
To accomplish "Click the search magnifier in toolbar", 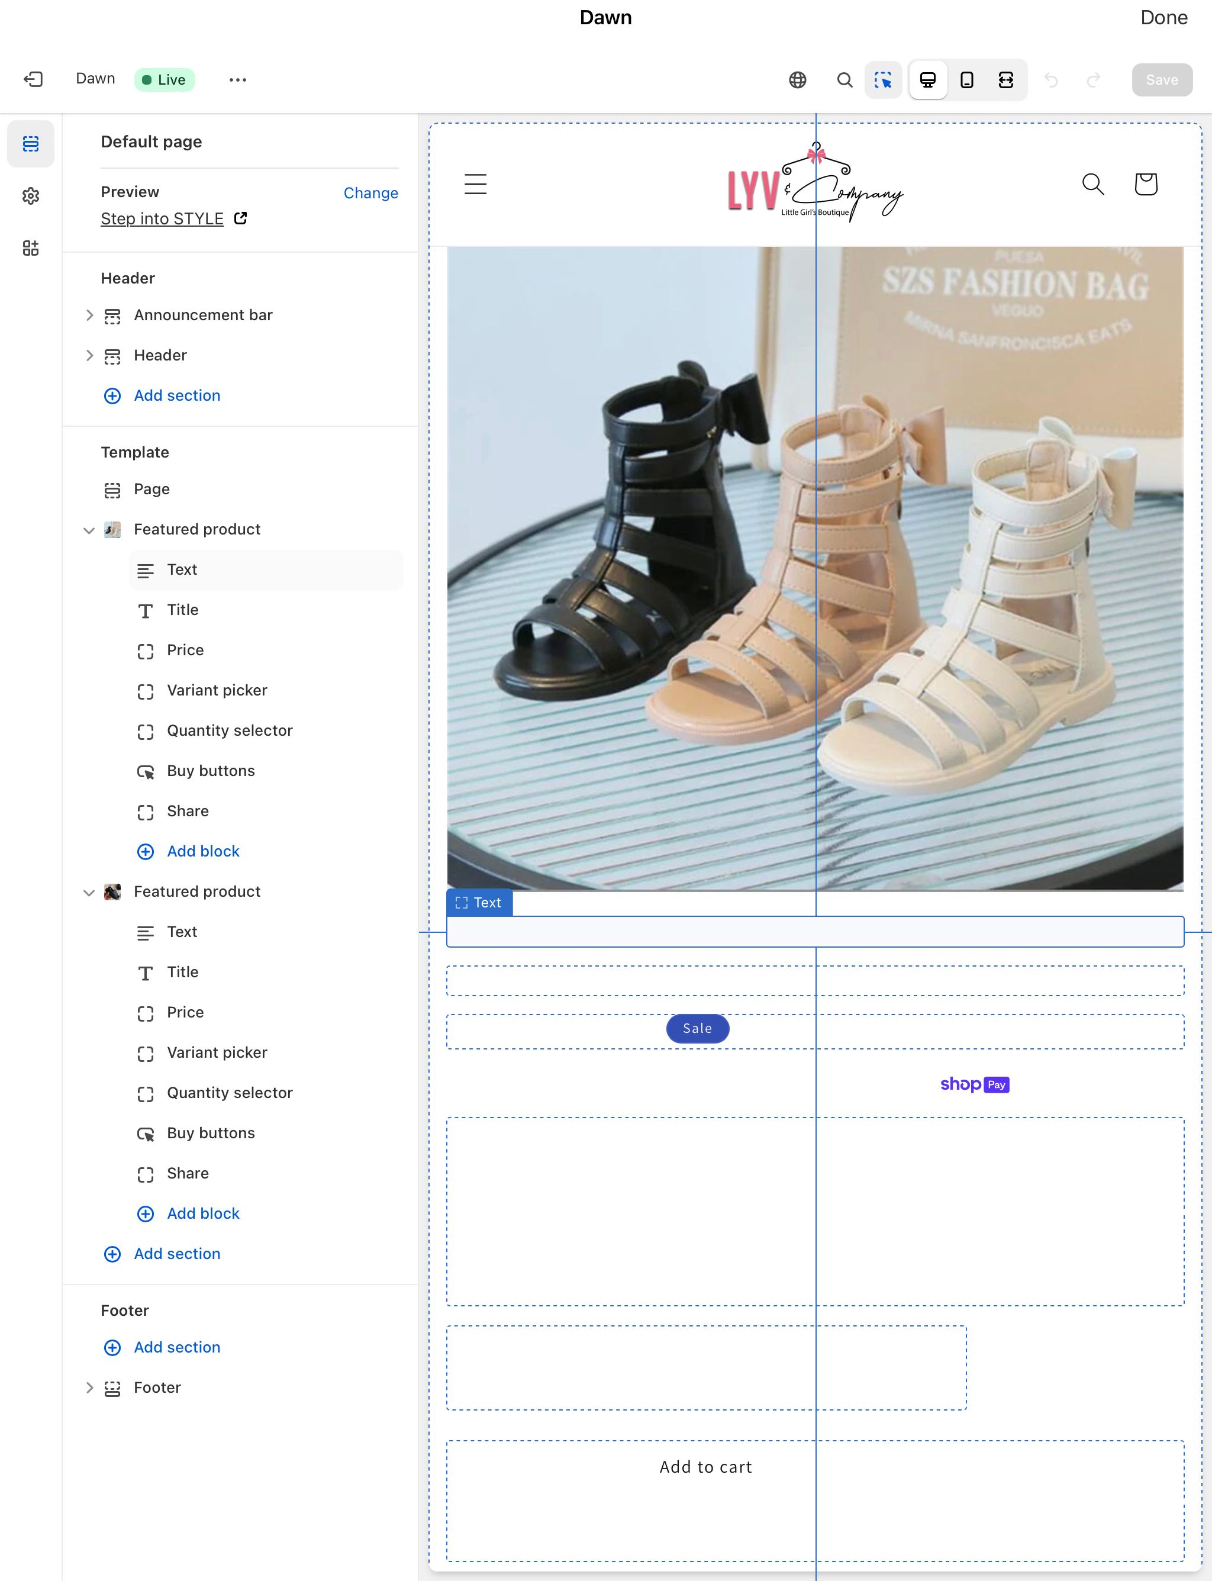I will coord(844,80).
